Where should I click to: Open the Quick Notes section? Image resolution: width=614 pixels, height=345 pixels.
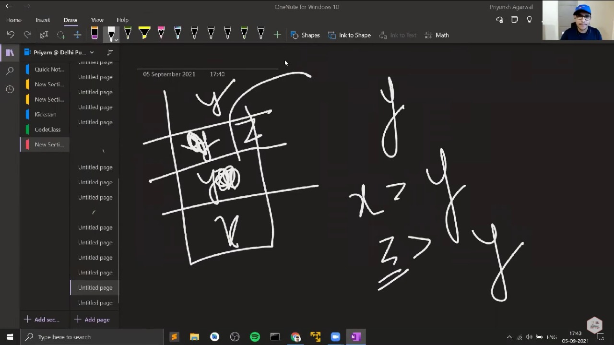(x=45, y=69)
